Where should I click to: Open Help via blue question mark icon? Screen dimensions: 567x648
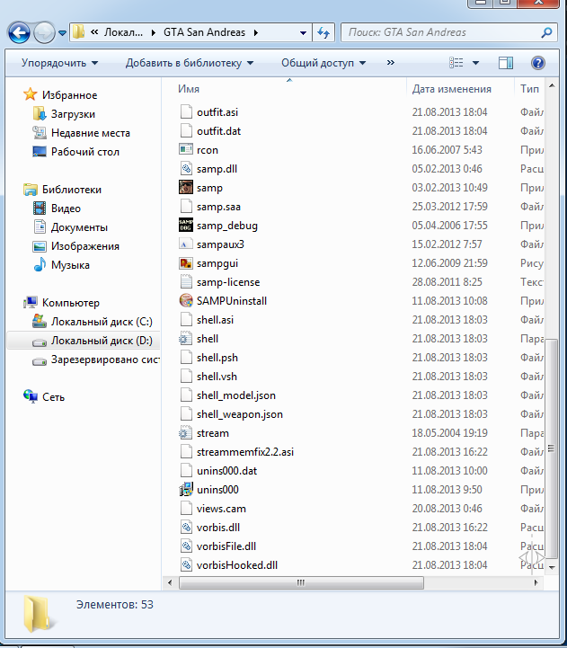click(x=537, y=63)
